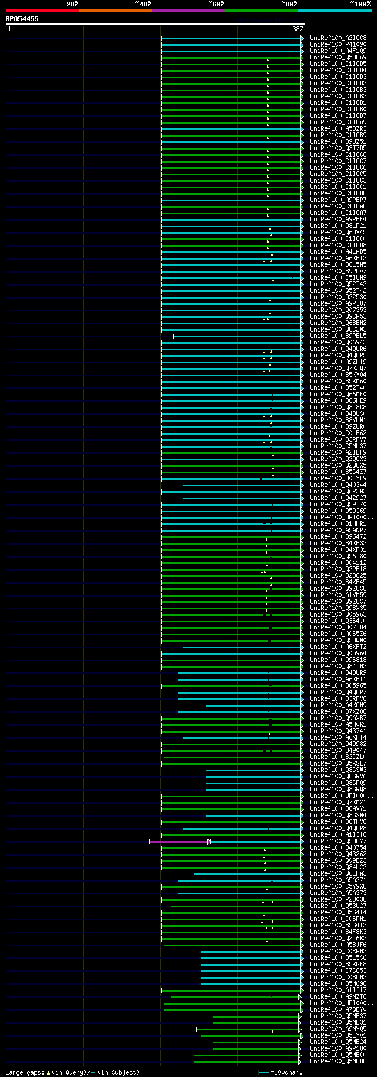Select the UniRef100_B9PBL5 label
This screenshot has width=377, height=1077.
338,336
